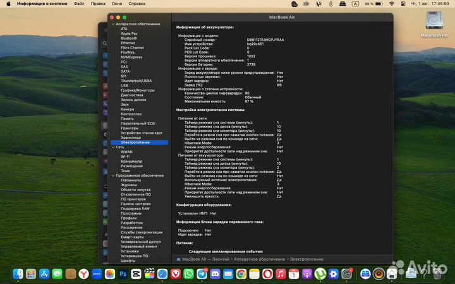The image size is (455, 284).
Task: Select Bluetooth in the hardware list
Action: click(x=129, y=38)
